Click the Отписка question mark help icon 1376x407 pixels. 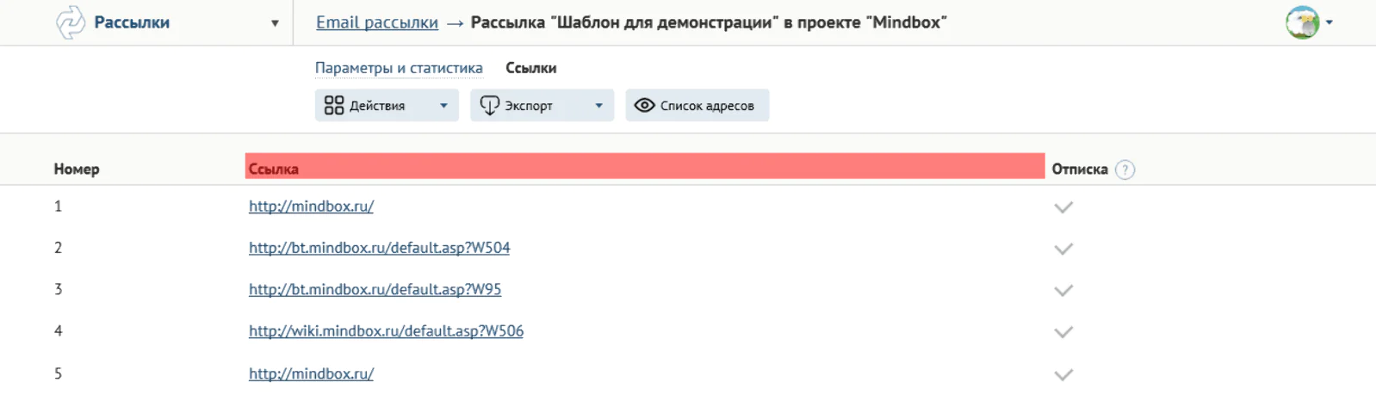click(1125, 170)
